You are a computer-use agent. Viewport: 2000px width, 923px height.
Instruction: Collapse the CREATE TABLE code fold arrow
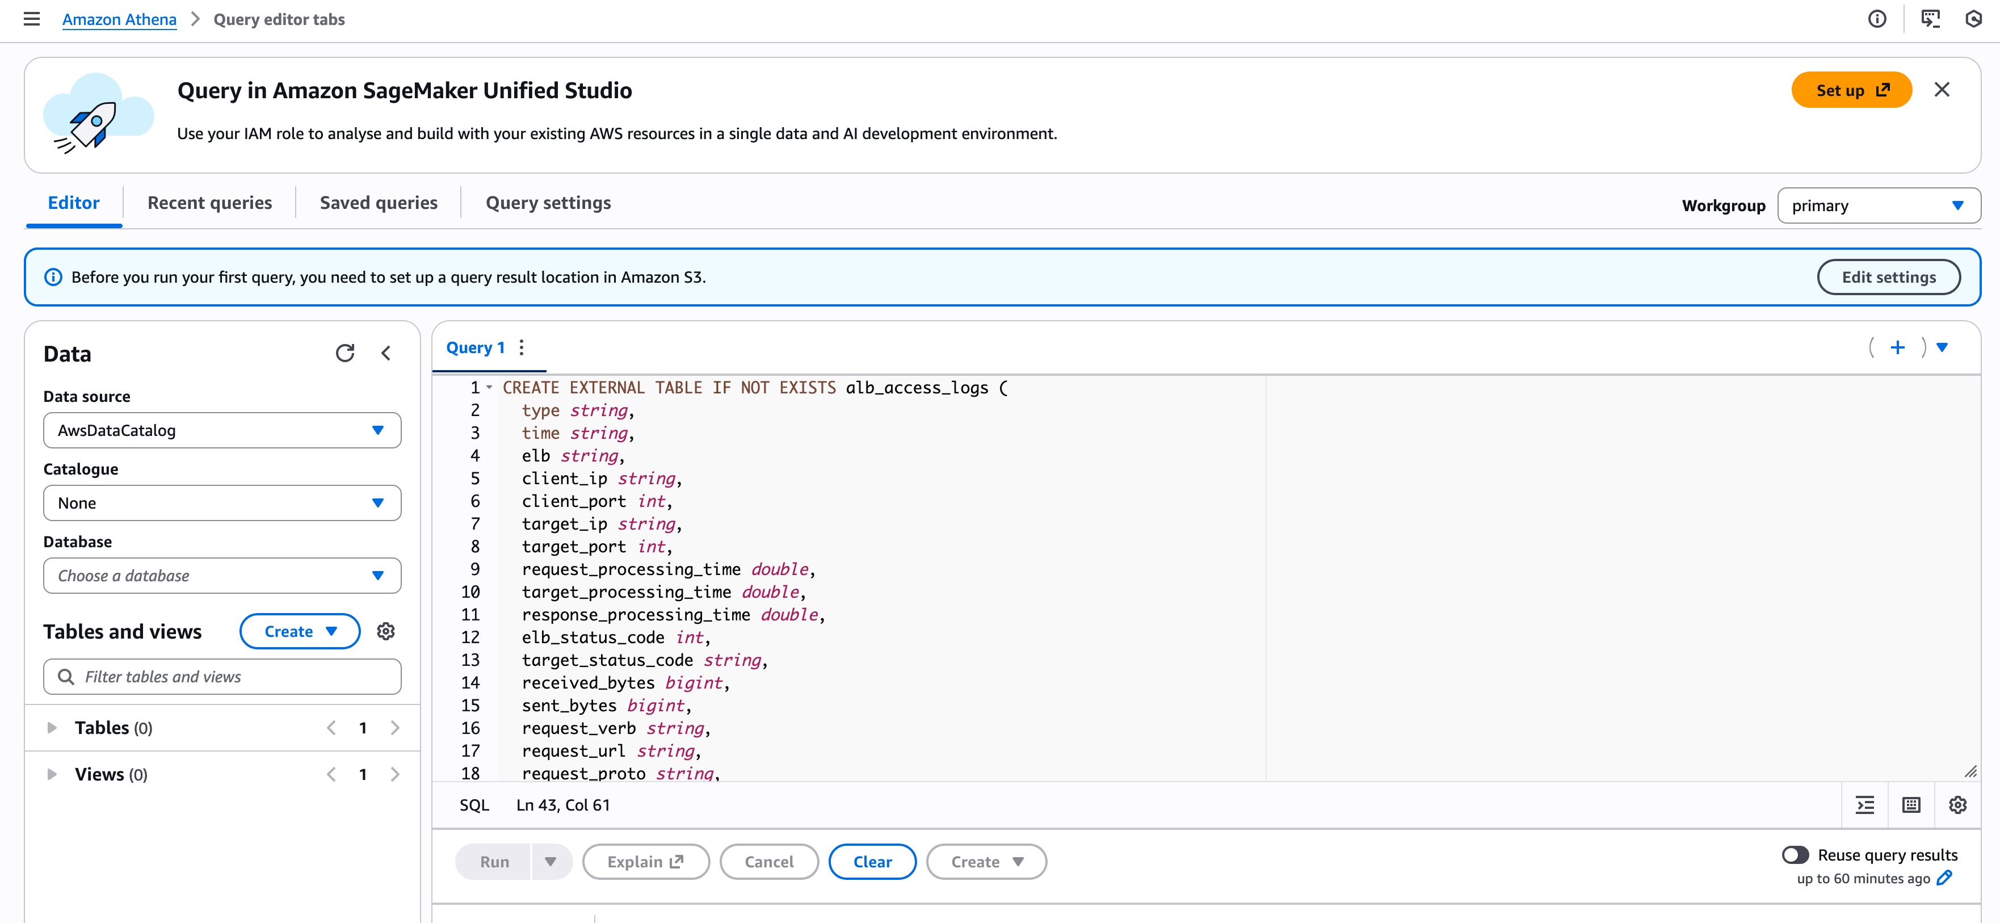click(x=490, y=387)
